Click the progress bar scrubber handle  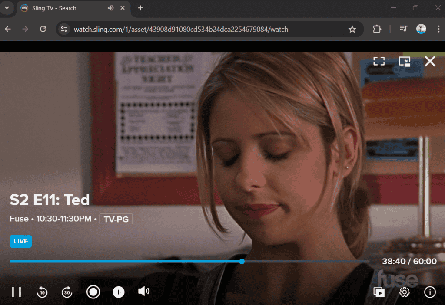click(x=242, y=261)
